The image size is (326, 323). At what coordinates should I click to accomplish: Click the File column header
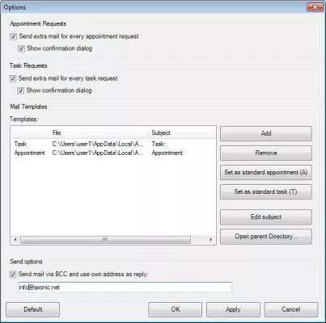(x=99, y=132)
